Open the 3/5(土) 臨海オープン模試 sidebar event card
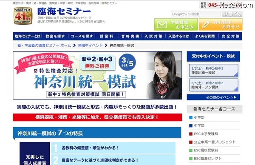 click(x=213, y=85)
